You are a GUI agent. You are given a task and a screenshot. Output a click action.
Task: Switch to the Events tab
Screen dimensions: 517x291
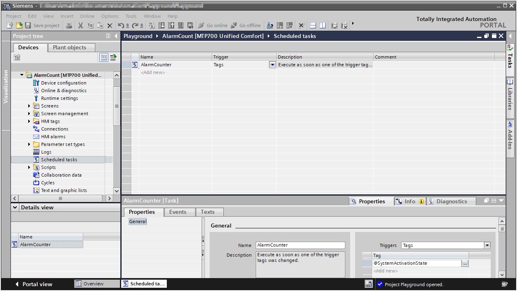point(178,212)
